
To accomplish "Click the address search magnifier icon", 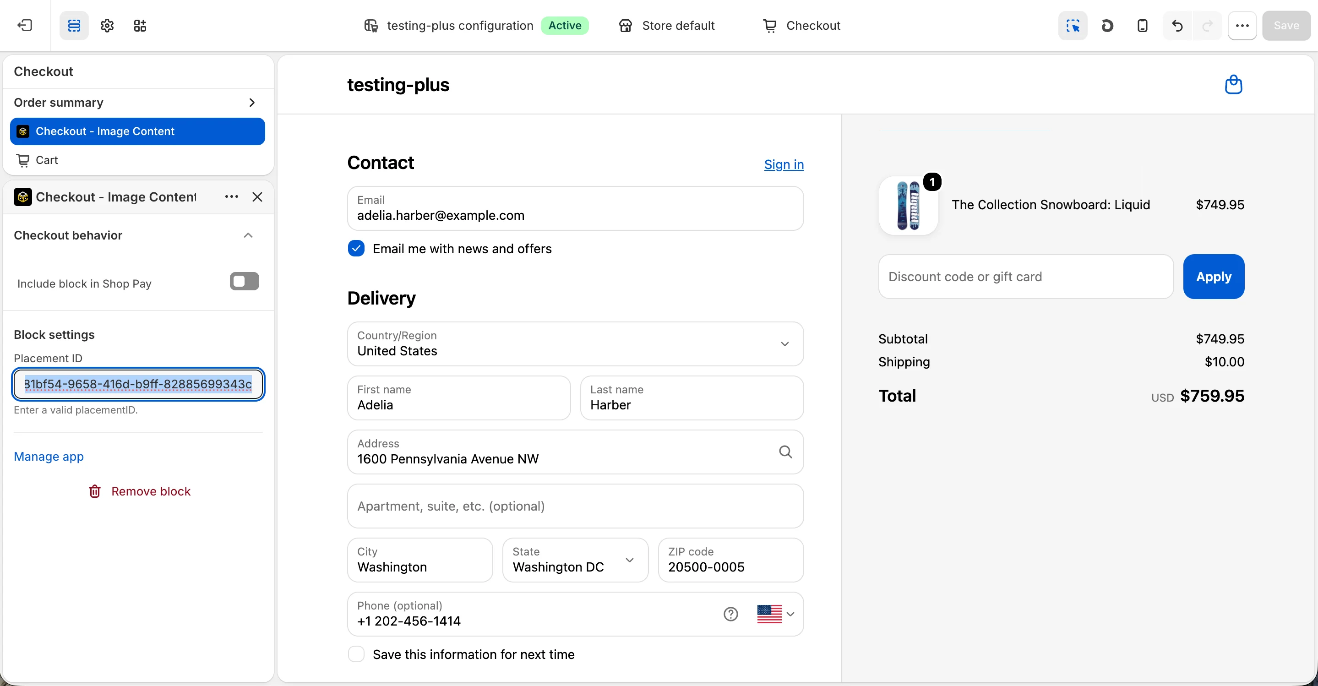I will [785, 451].
